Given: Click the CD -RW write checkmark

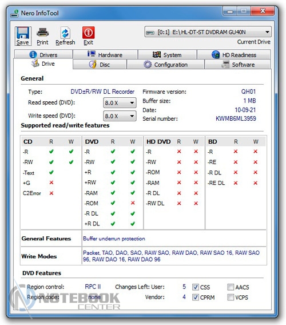Looking at the screenshot, I should [x=71, y=162].
